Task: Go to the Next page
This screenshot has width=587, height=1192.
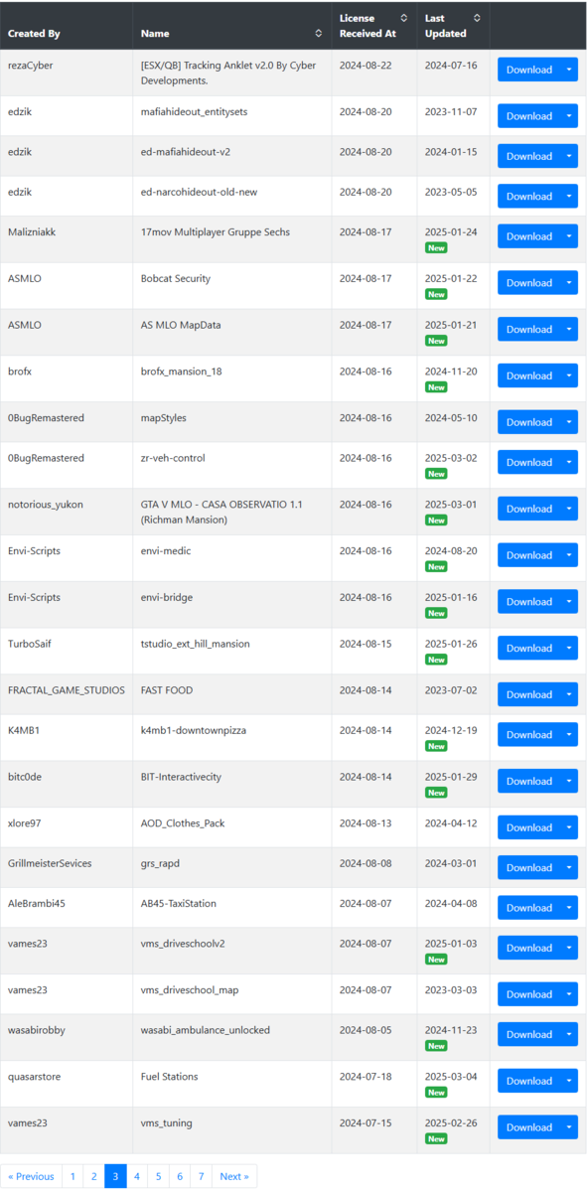Action: pos(234,1176)
